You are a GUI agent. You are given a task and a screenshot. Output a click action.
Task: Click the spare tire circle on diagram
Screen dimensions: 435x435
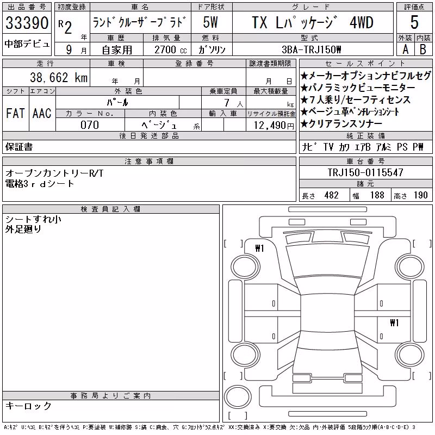[x=238, y=397]
